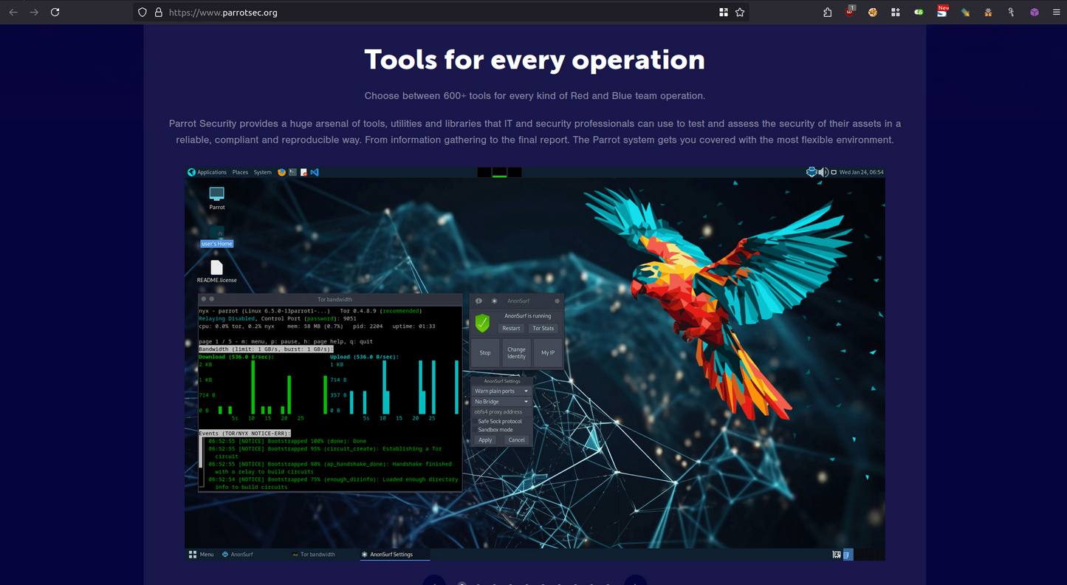Click the green workspace in the switcher
This screenshot has width=1067, height=585.
tap(499, 172)
